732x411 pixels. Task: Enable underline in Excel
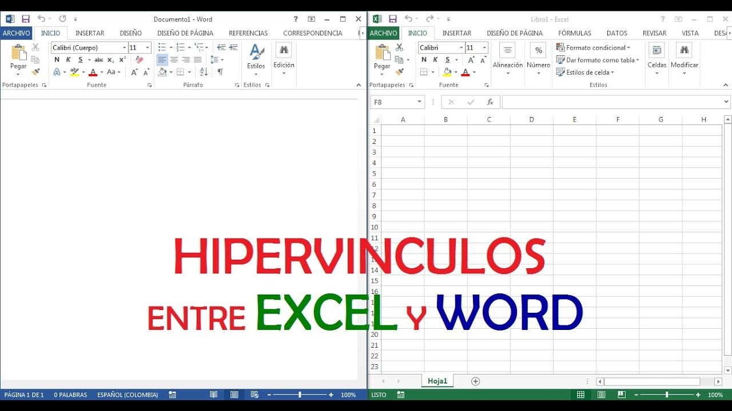[x=447, y=59]
